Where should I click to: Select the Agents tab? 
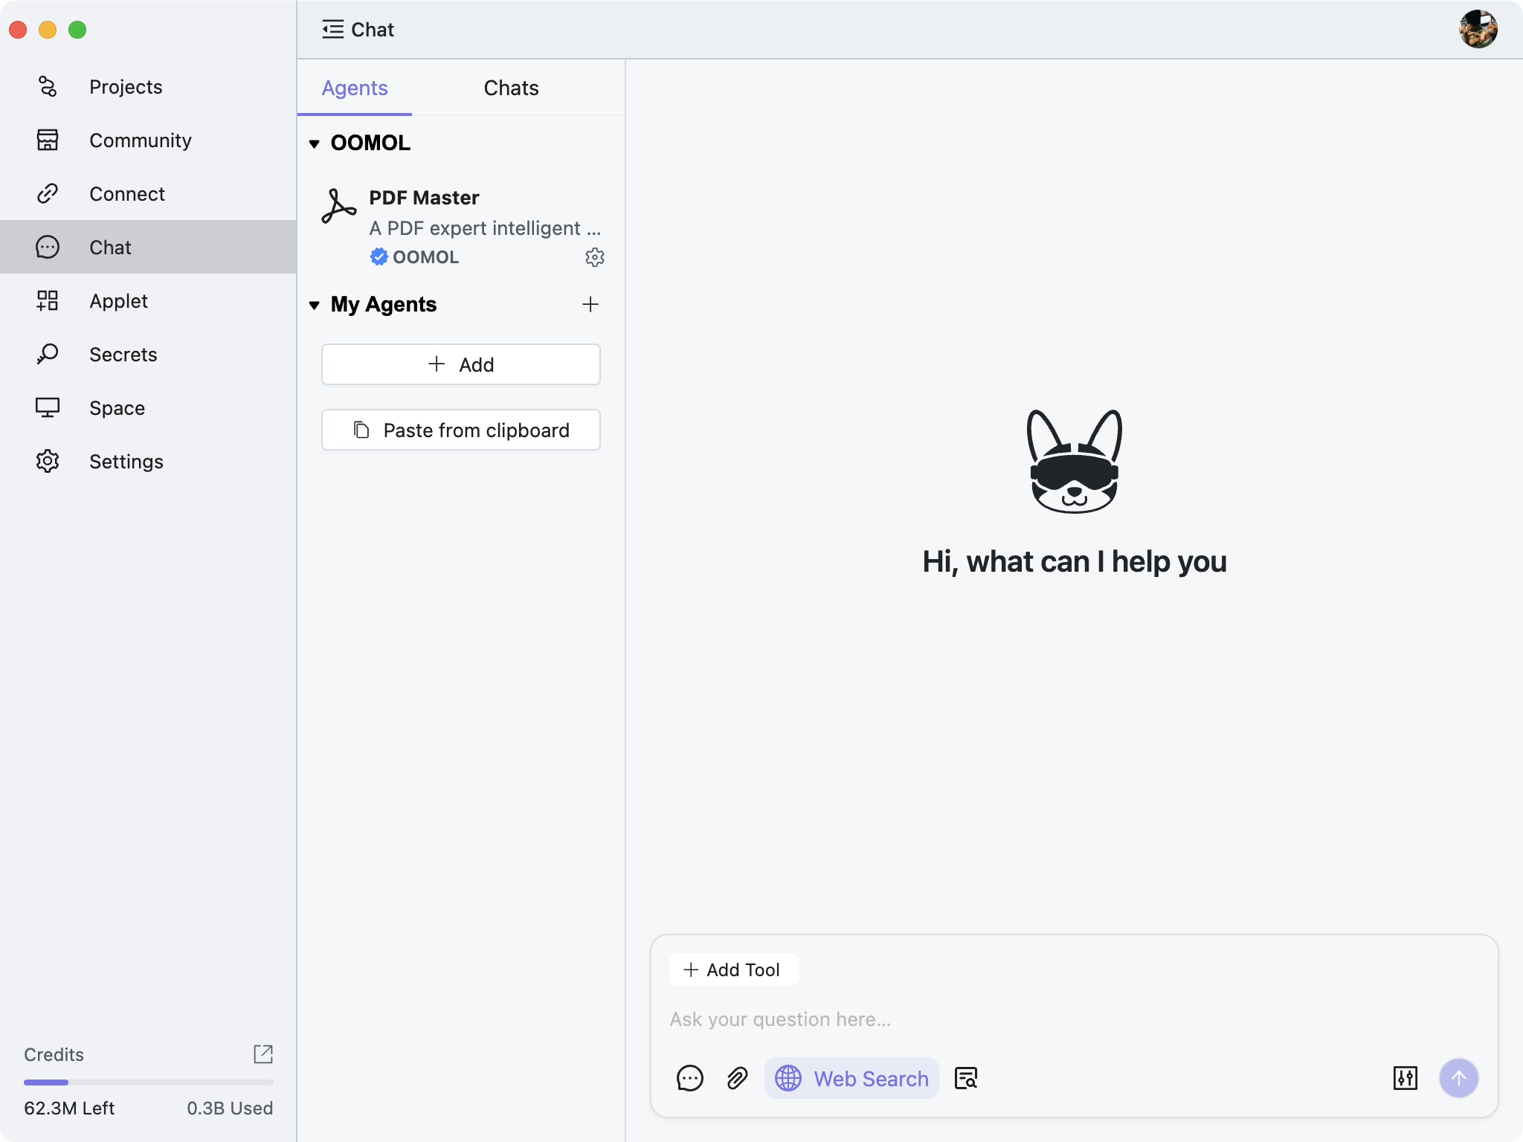pyautogui.click(x=355, y=88)
